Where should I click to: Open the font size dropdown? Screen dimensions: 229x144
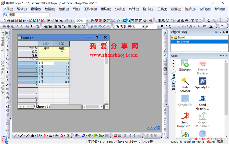pos(158,26)
